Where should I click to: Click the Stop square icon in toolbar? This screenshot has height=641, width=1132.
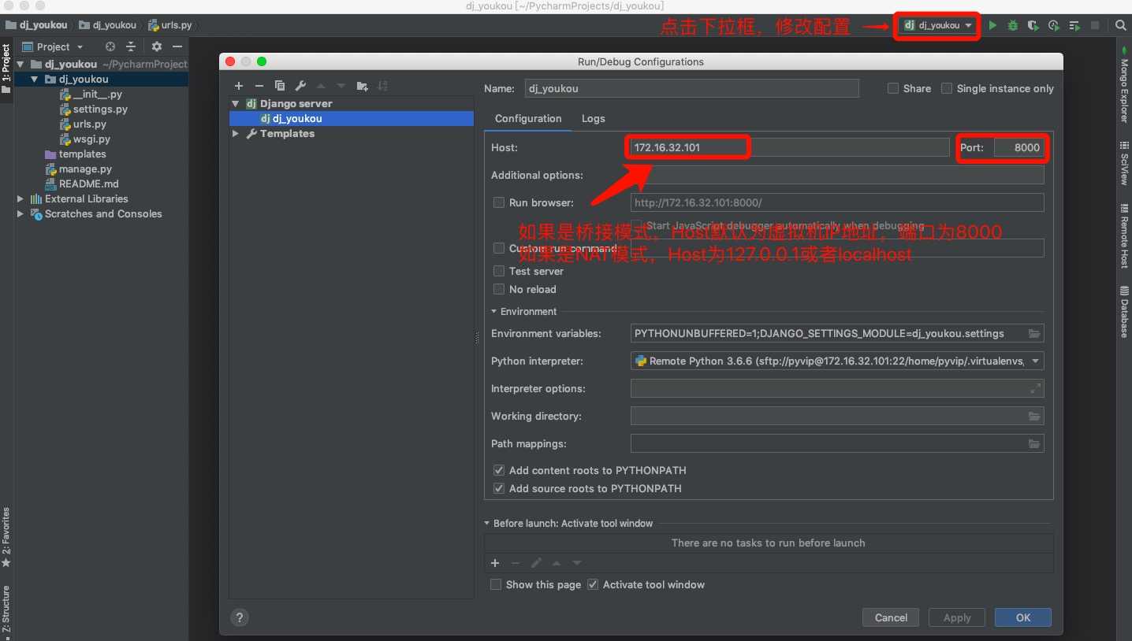click(x=1095, y=25)
